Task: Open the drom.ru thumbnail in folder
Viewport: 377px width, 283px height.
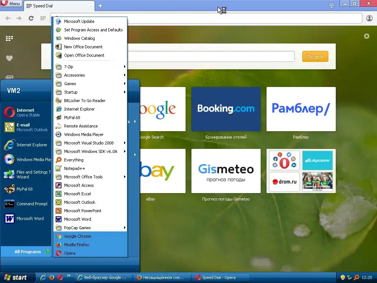Action: 285,182
